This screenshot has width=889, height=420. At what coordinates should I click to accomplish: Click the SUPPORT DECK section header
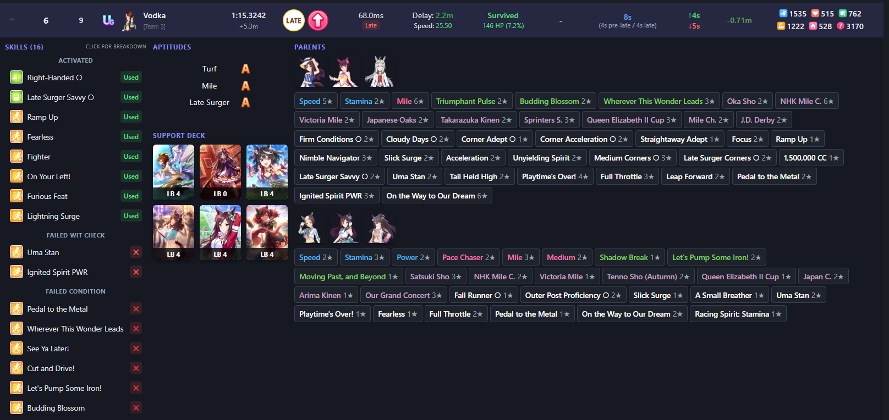pos(179,135)
